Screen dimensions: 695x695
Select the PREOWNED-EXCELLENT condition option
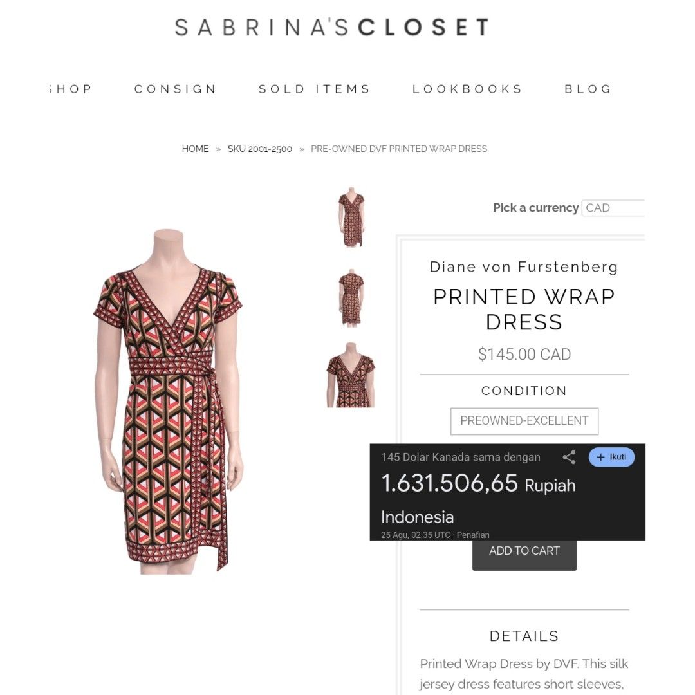point(524,421)
